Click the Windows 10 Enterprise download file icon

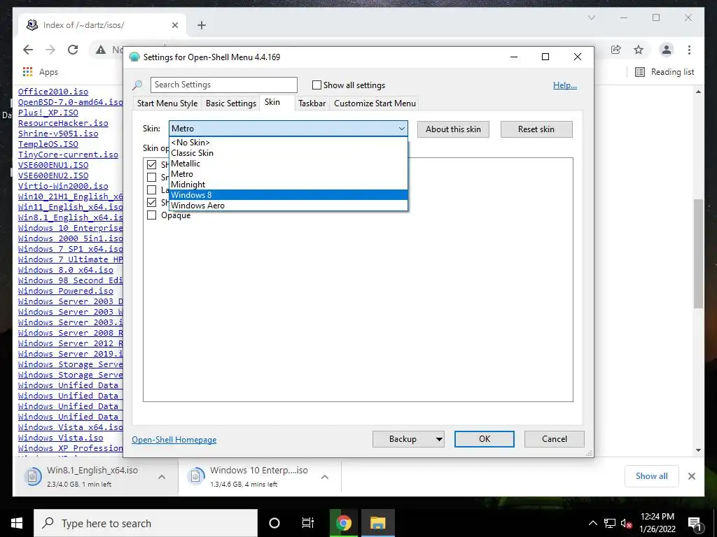click(x=196, y=476)
